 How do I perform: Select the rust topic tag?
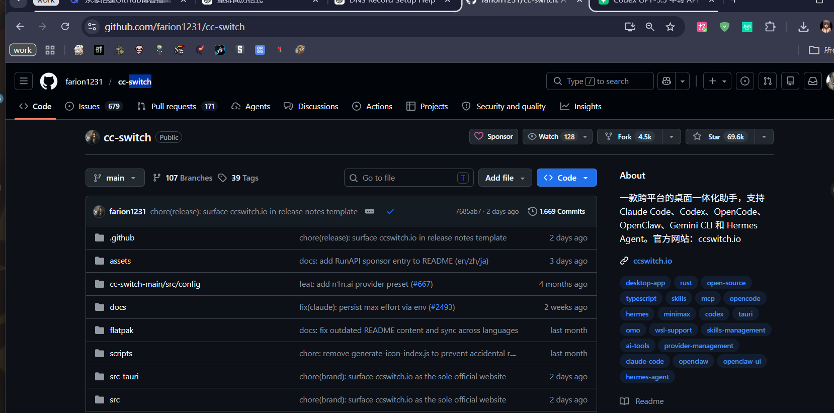click(686, 283)
